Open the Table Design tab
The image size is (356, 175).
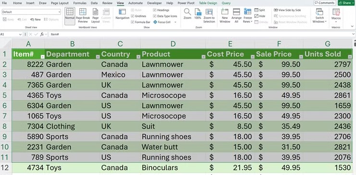pyautogui.click(x=208, y=3)
